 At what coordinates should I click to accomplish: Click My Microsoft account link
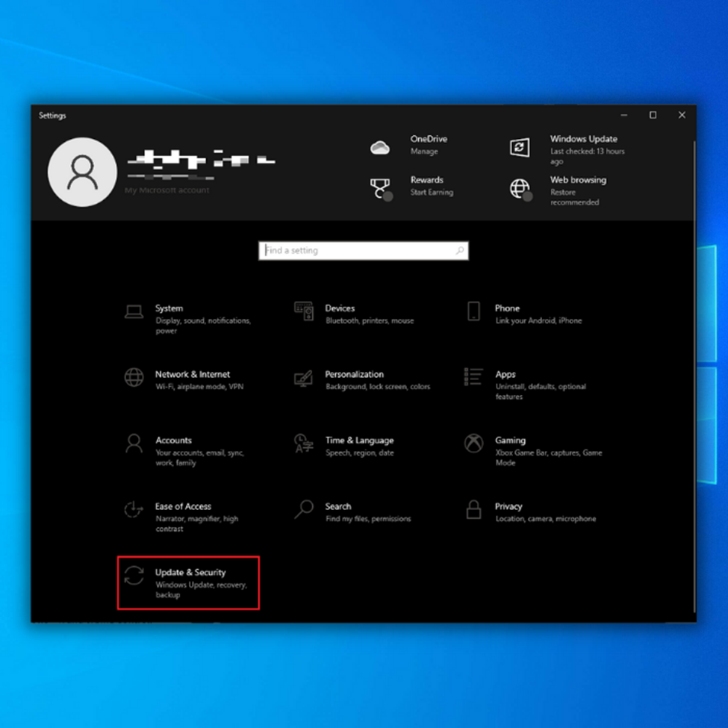tap(167, 190)
